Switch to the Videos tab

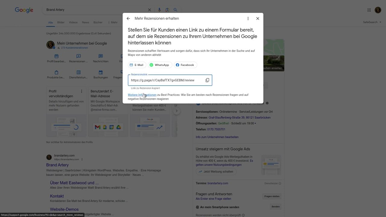[x=73, y=22]
